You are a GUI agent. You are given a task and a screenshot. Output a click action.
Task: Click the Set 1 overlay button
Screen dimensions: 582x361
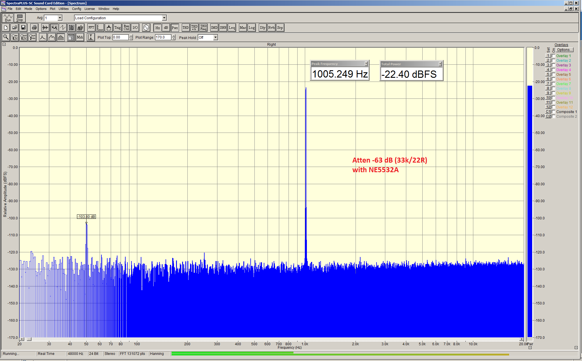548,56
